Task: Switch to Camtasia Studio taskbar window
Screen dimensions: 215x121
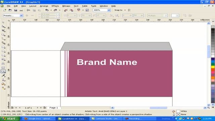Action: (106, 119)
